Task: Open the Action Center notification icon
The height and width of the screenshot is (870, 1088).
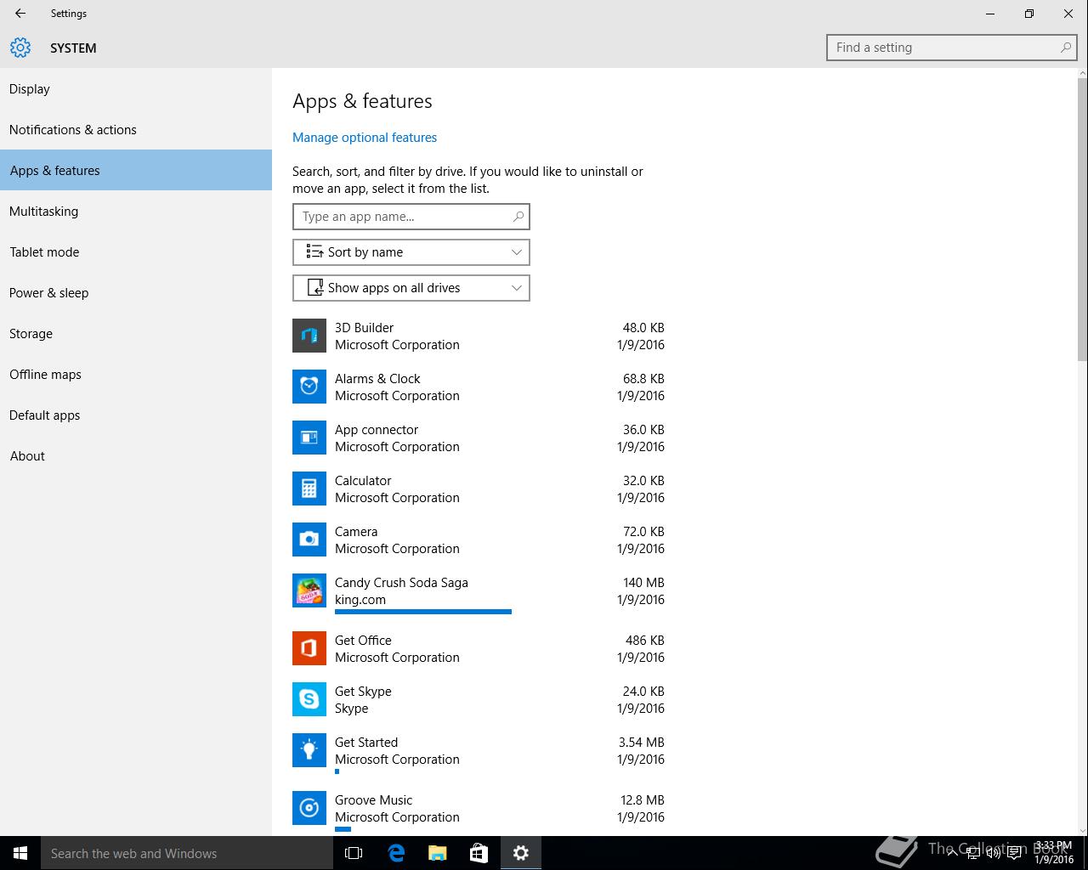Action: click(x=1015, y=853)
